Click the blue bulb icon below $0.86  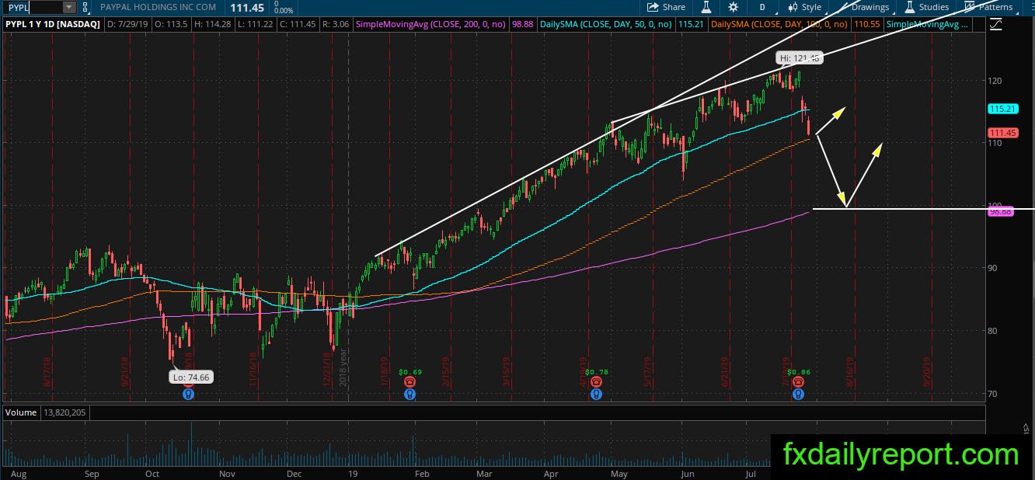coord(798,394)
